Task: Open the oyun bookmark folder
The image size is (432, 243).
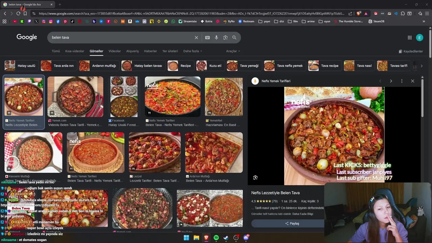Action: point(324,21)
